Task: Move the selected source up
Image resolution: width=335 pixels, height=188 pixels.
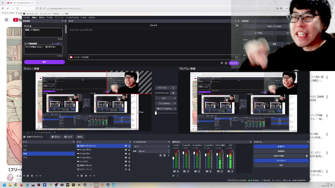Action: click(x=90, y=176)
